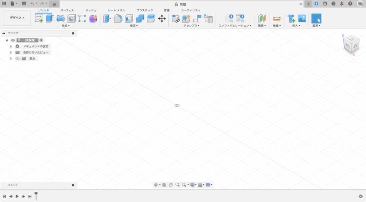Screen dimensions: 366x202
Task: Select the Measure tool under 検査
Action: [x=277, y=19]
